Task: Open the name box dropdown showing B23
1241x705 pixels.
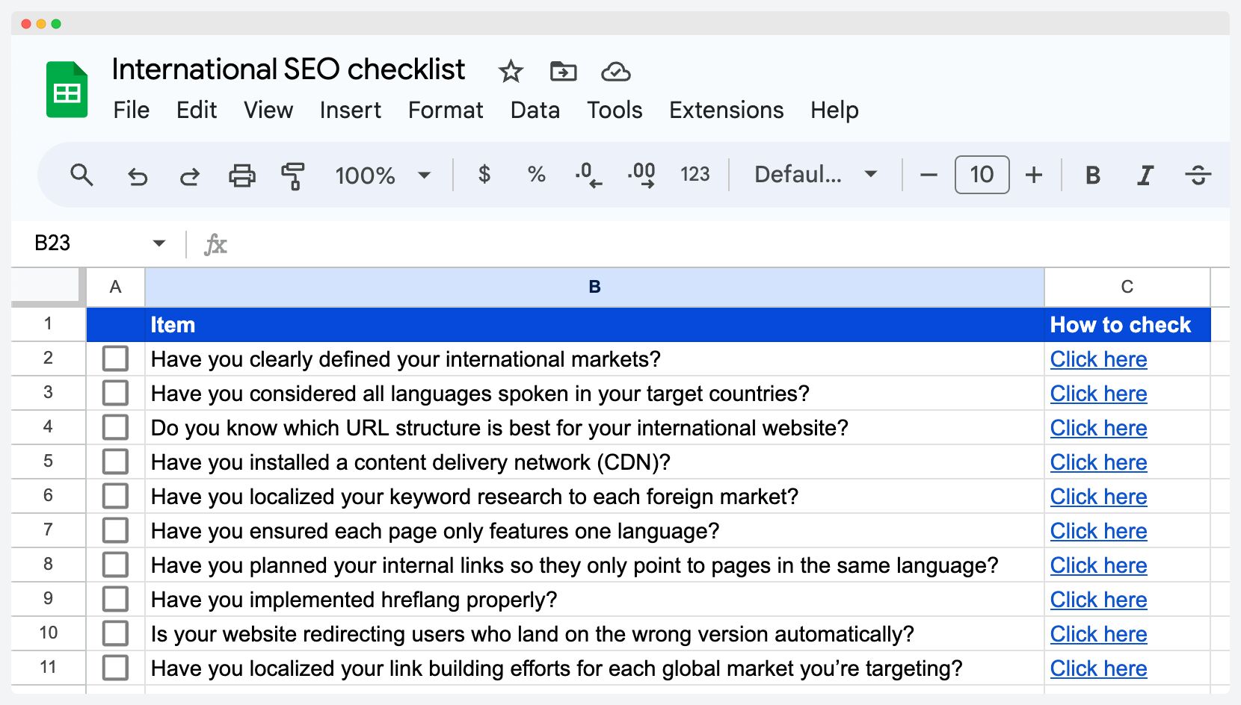Action: click(159, 243)
